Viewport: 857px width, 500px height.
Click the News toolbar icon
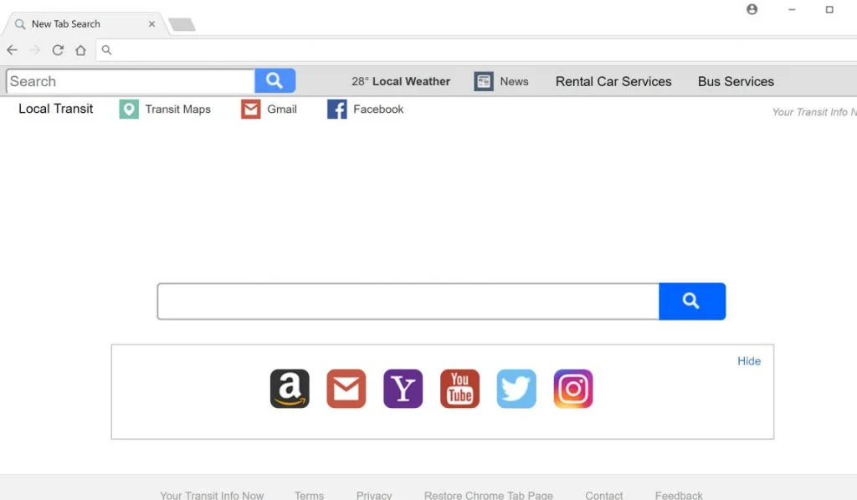pos(484,81)
